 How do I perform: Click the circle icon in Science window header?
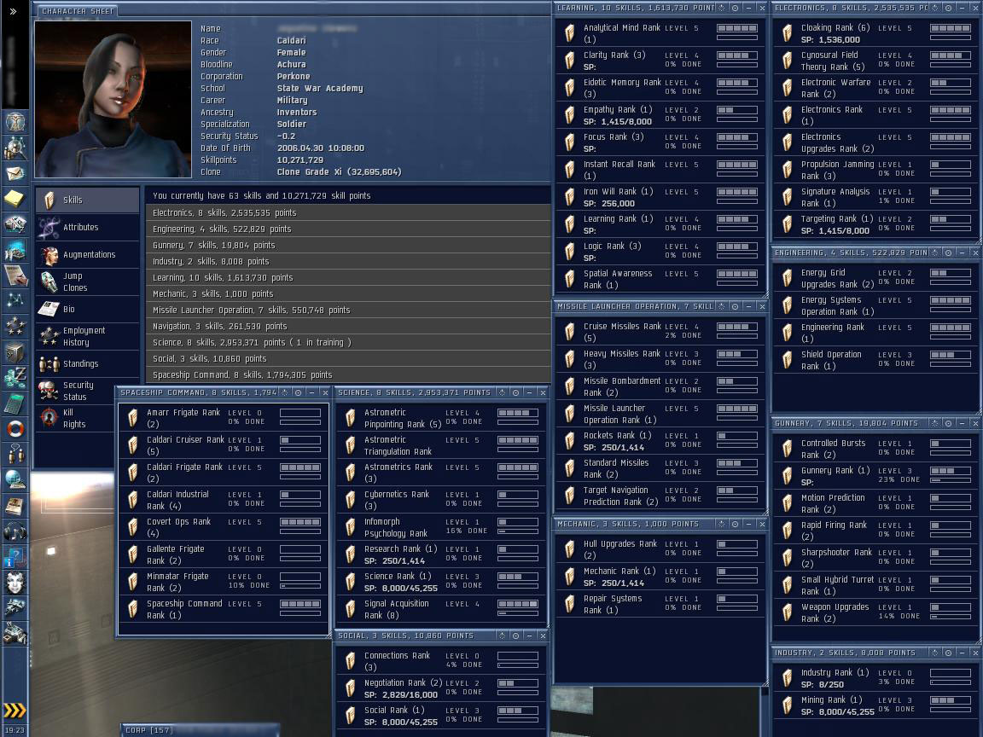pyautogui.click(x=516, y=392)
